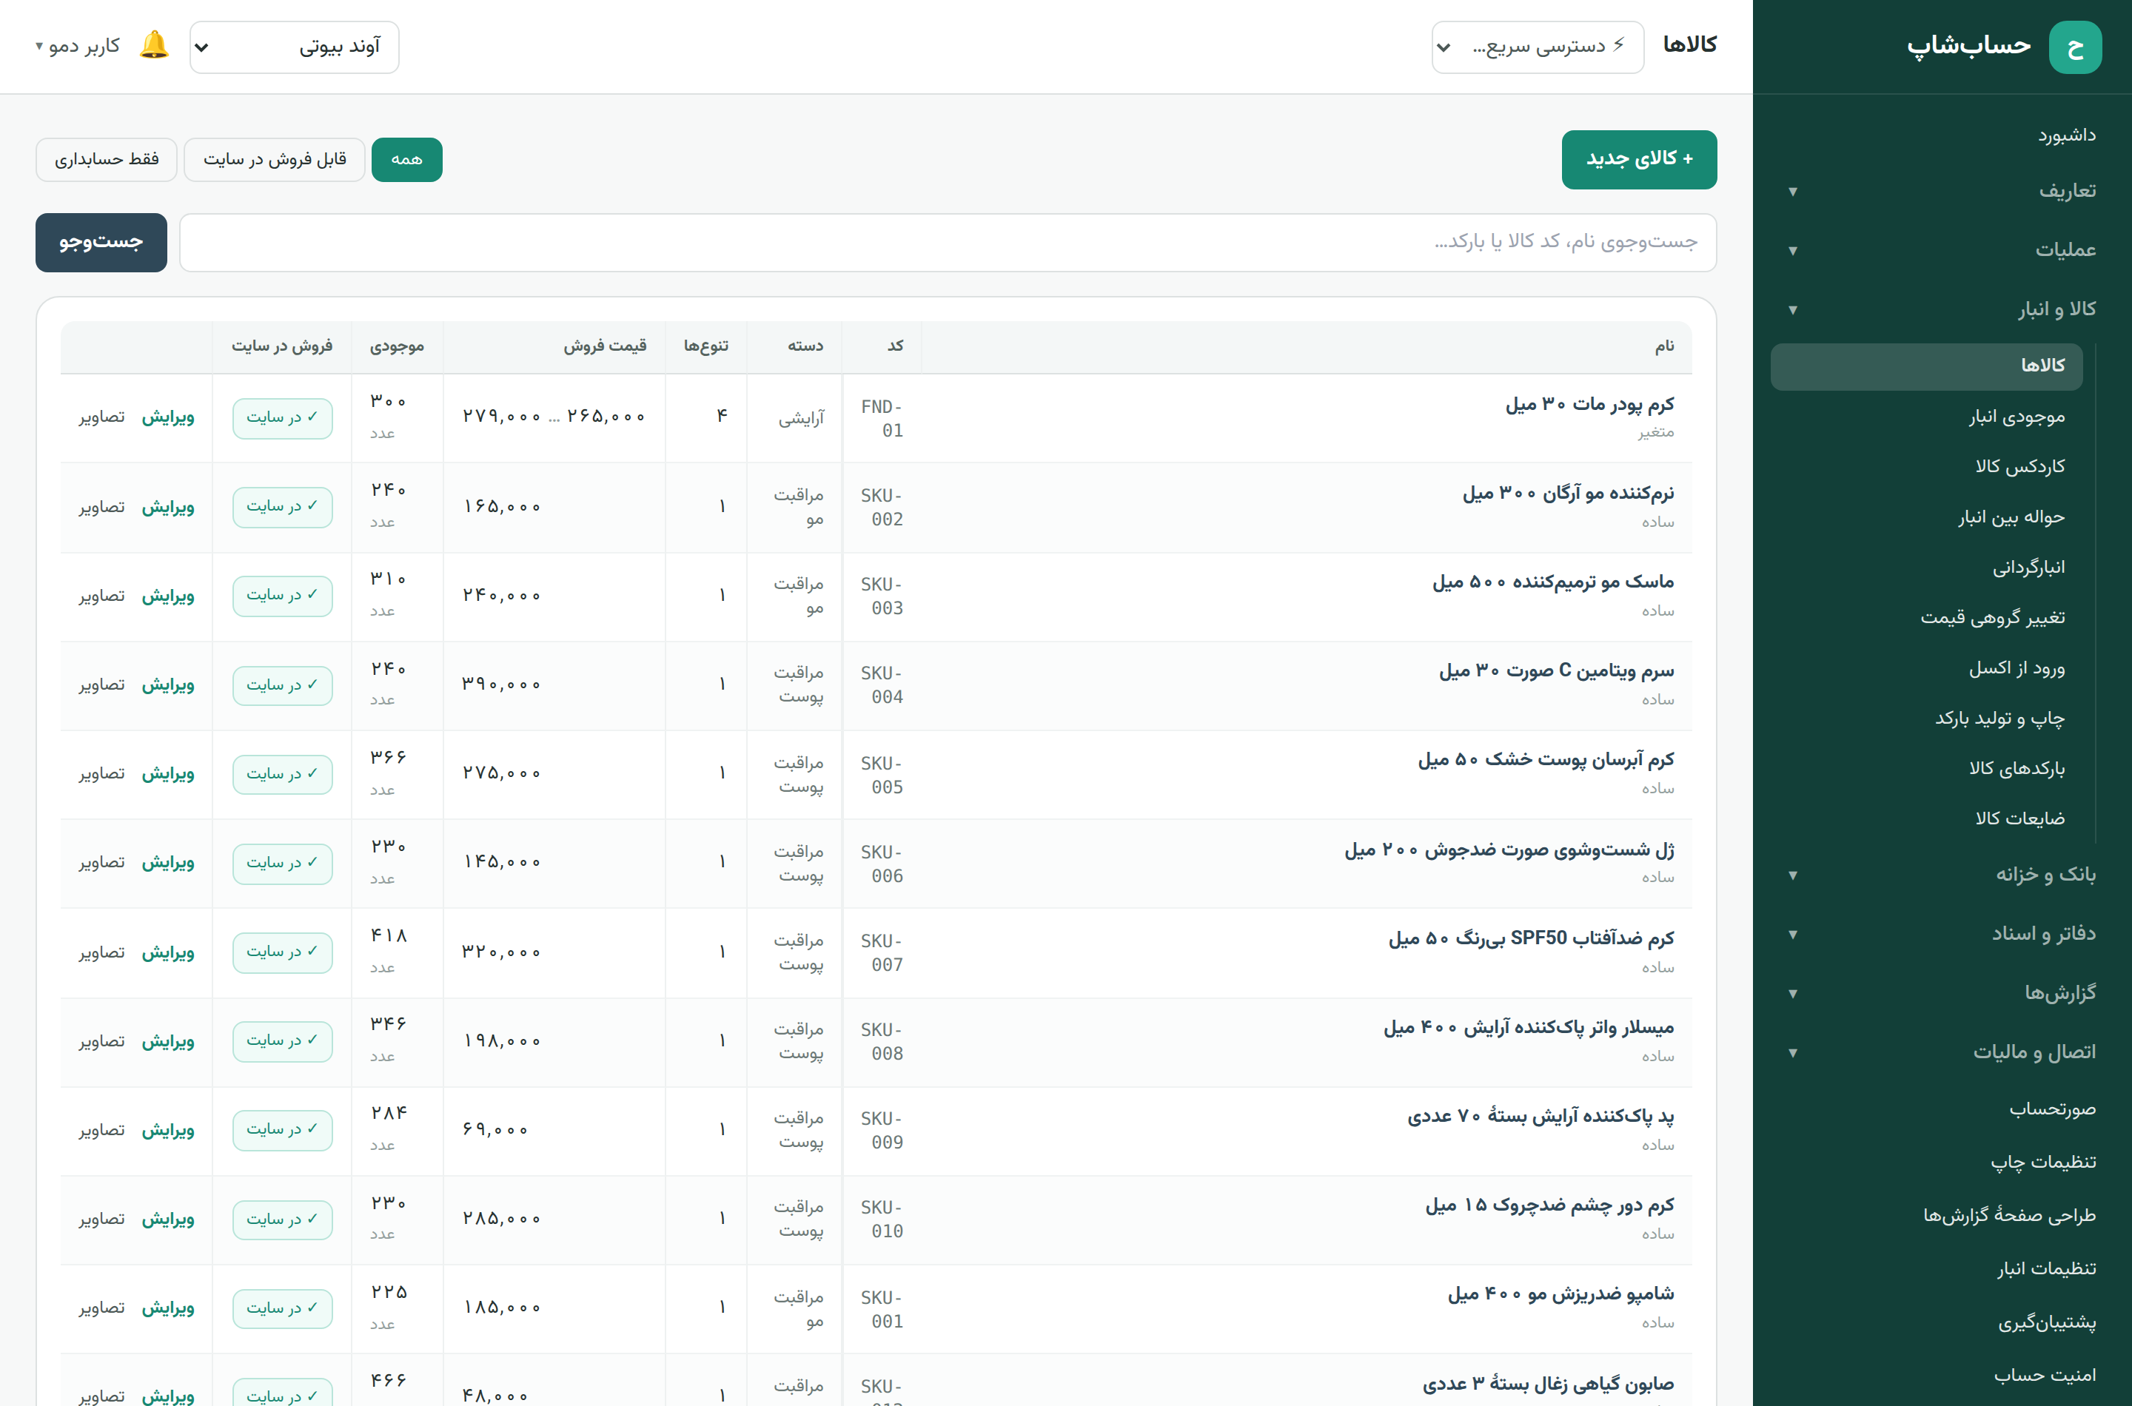Click تصاویر for کرم پودر مات
This screenshot has width=2132, height=1406.
(101, 417)
